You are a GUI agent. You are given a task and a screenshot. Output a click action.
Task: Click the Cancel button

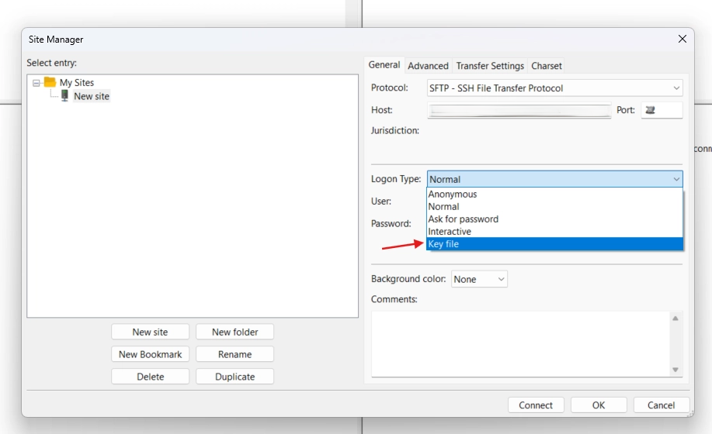662,405
